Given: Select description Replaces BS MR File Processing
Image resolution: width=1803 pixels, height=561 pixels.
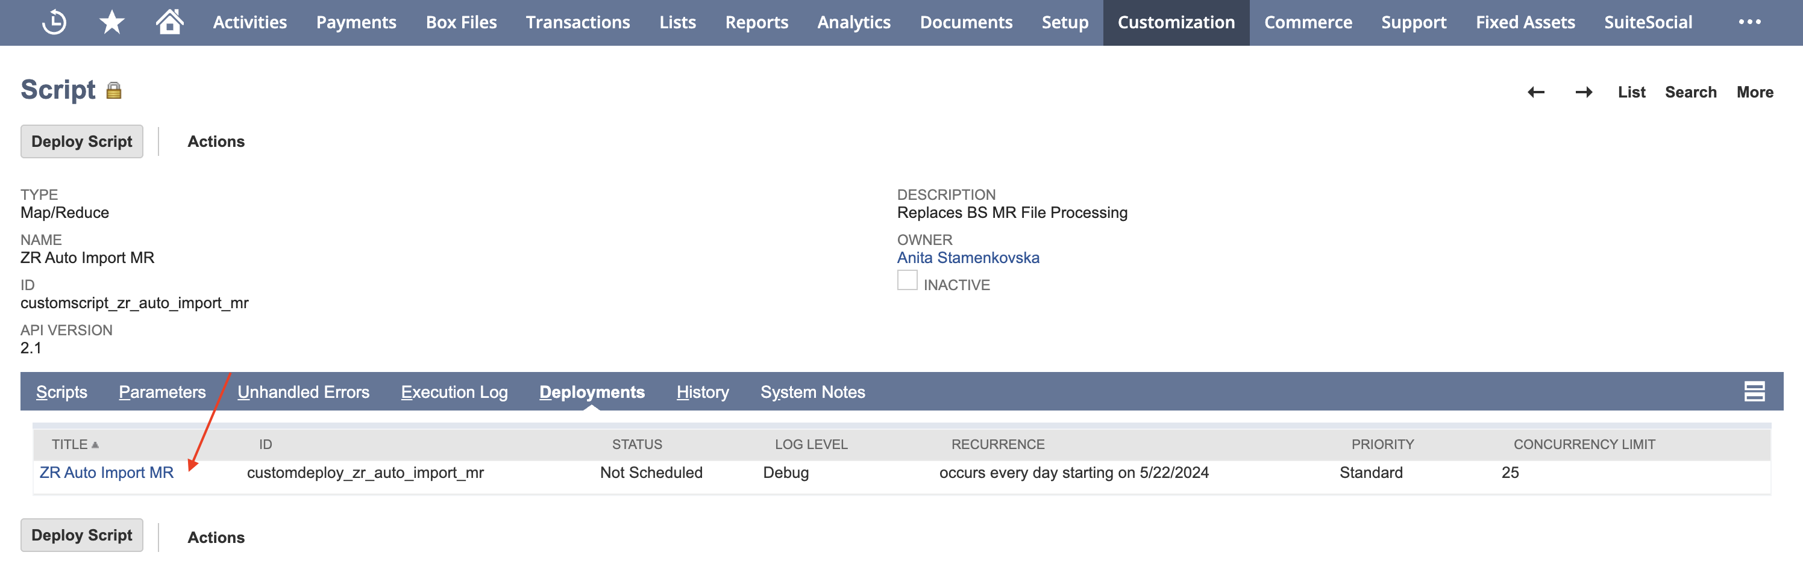Looking at the screenshot, I should (1012, 212).
